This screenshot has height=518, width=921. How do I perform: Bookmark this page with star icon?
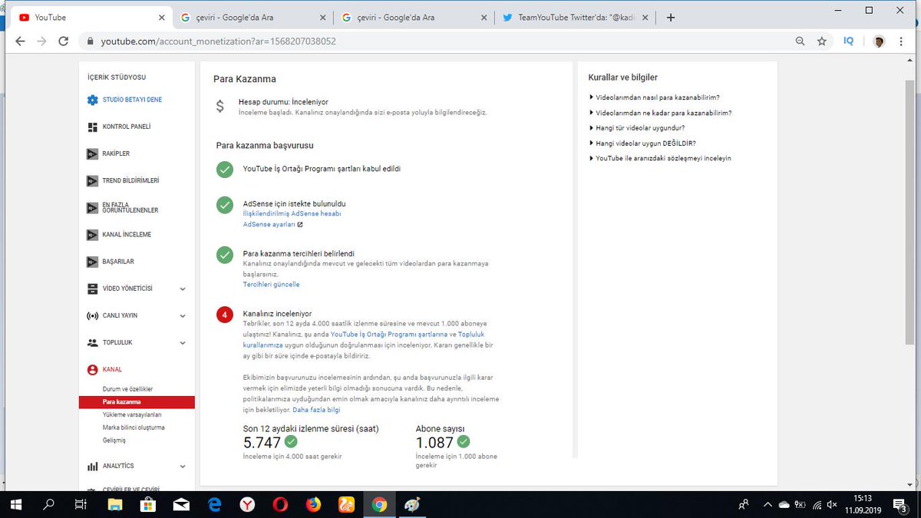pos(822,41)
